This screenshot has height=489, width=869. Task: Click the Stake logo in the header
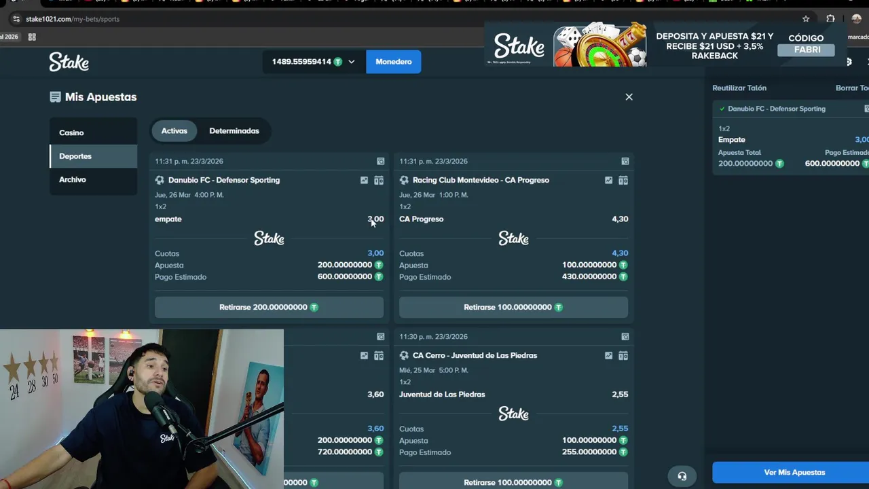[x=69, y=62]
